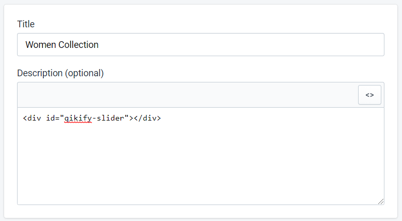
Task: Click the id attribute in the code
Action: [x=51, y=118]
